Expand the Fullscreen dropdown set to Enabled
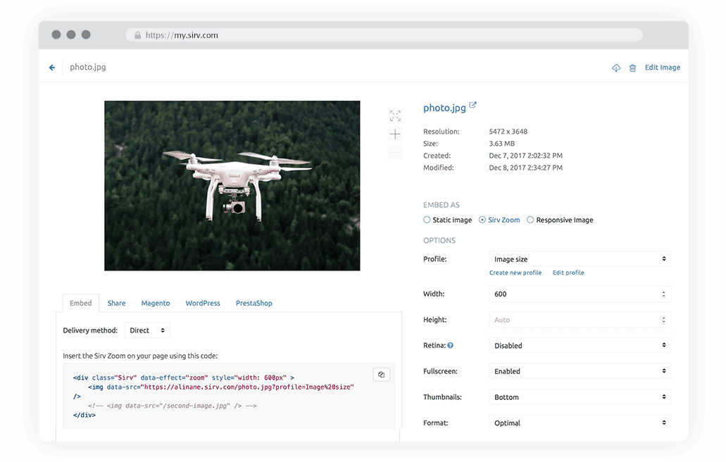 (580, 371)
